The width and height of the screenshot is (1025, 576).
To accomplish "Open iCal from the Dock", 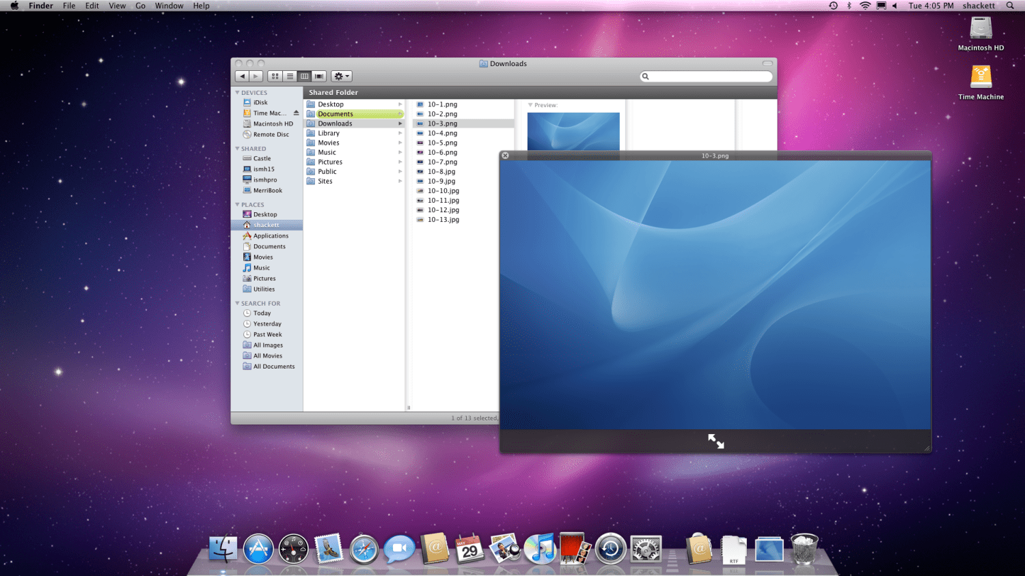I will pos(469,549).
